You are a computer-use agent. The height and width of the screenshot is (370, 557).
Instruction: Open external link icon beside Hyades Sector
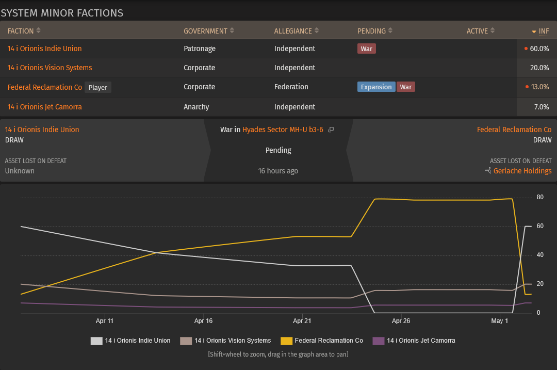tap(331, 130)
